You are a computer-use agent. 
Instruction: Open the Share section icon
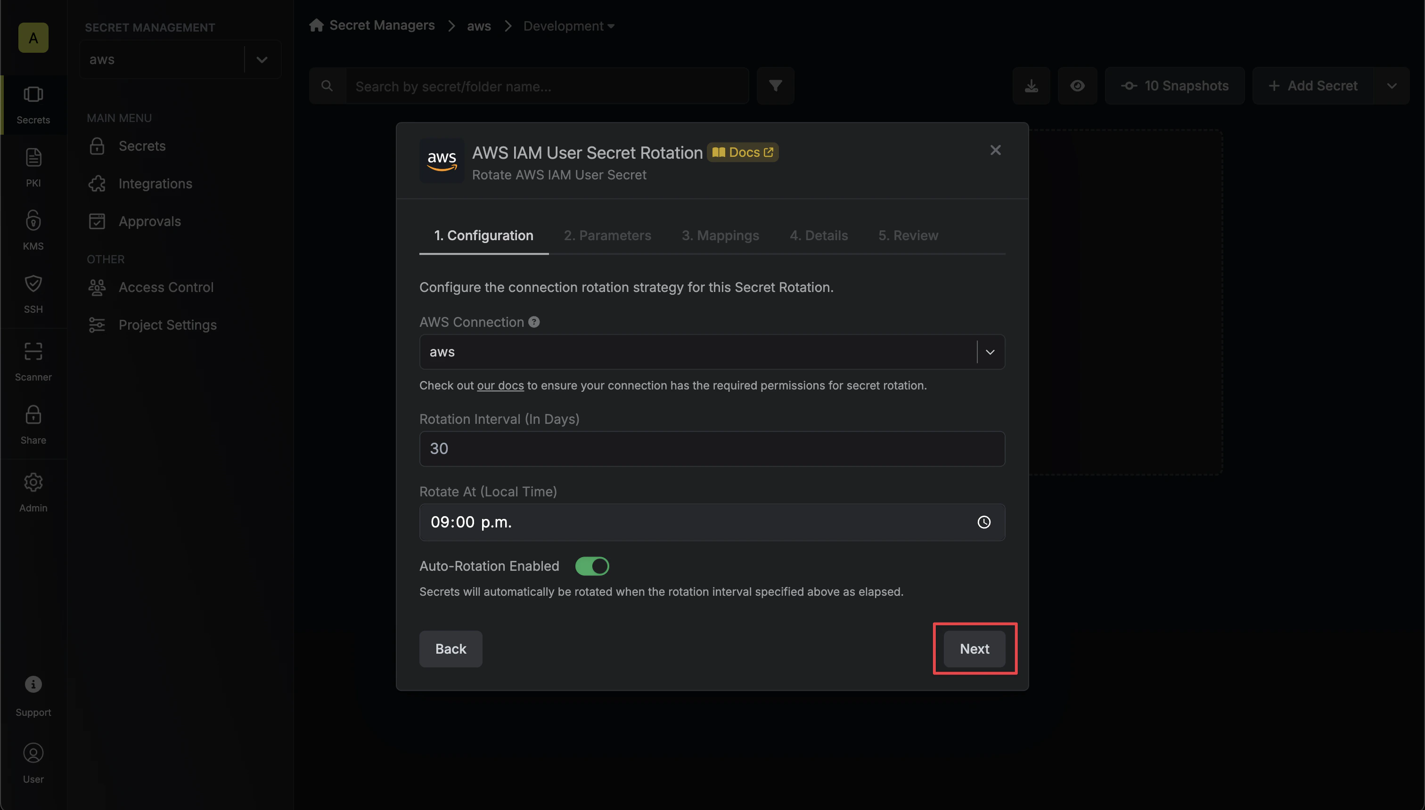pos(33,424)
